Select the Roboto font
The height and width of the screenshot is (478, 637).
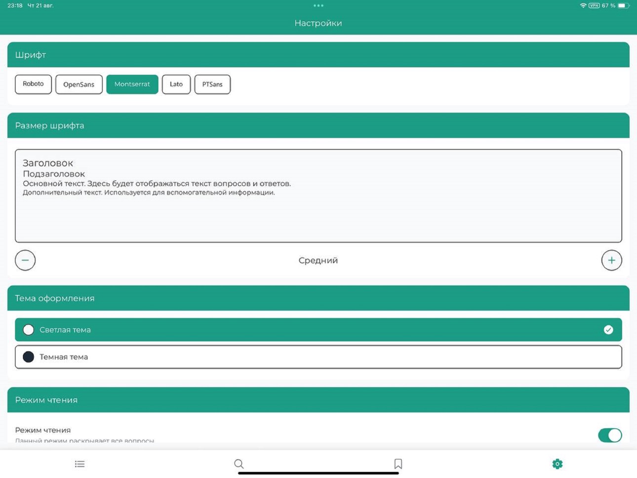33,84
